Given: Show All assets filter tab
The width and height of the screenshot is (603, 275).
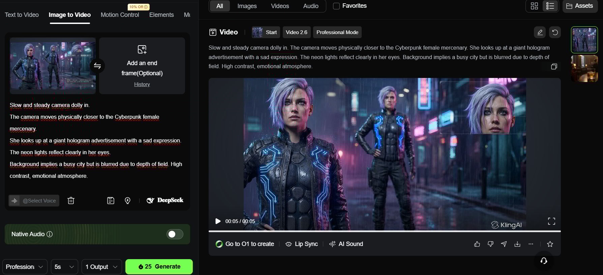Looking at the screenshot, I should 220,6.
